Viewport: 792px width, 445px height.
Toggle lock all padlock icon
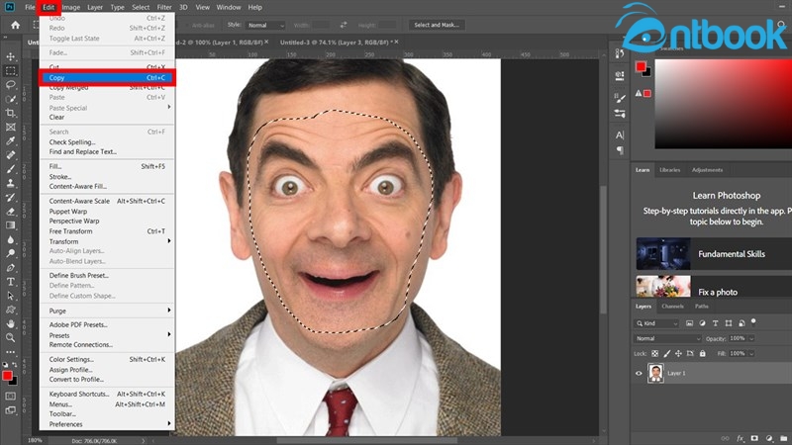(x=702, y=354)
